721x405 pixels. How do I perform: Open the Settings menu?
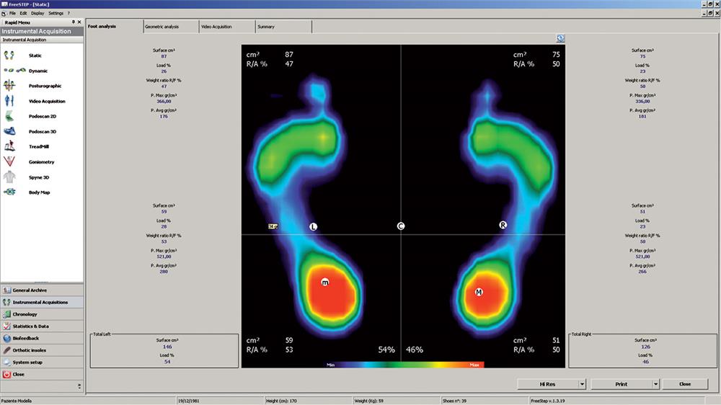[56, 13]
